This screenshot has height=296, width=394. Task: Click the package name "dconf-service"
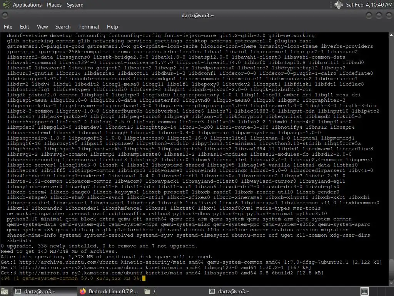pyautogui.click(x=27, y=35)
